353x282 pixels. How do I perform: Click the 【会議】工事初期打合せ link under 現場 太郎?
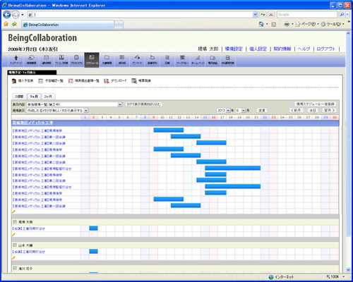[x=28, y=228]
